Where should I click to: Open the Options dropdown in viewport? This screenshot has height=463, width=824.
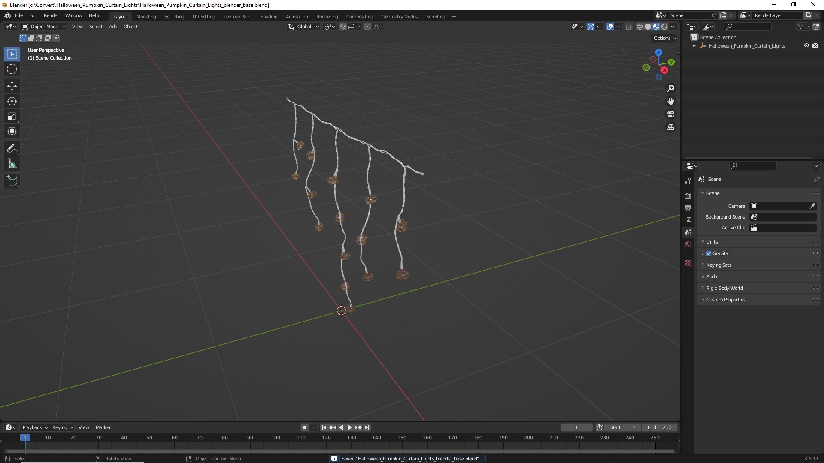pos(664,38)
